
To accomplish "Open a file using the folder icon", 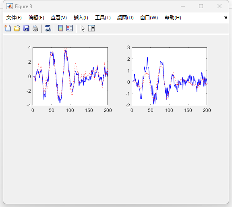I will (17, 28).
